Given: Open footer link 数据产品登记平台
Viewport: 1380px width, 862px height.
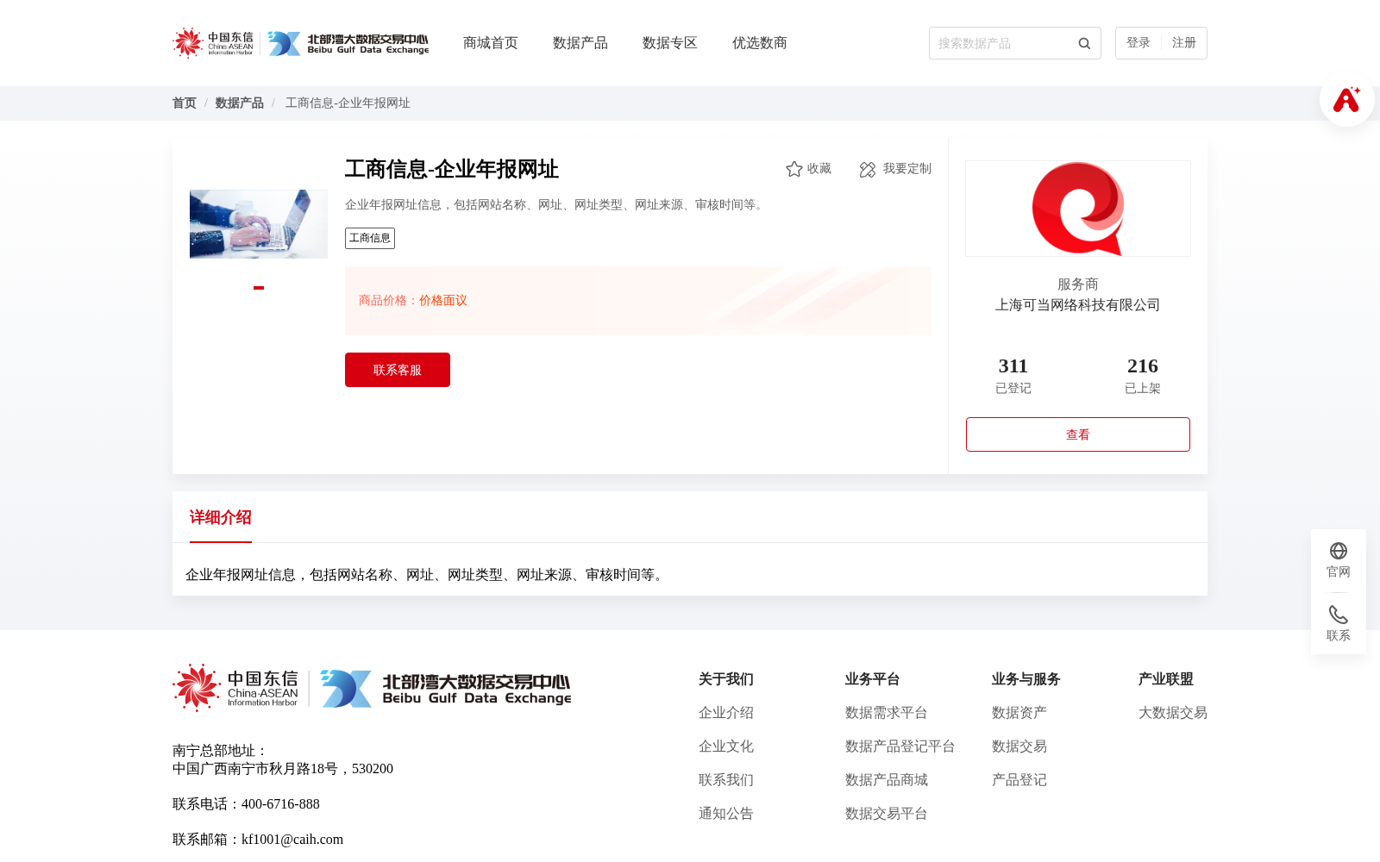Looking at the screenshot, I should (900, 746).
